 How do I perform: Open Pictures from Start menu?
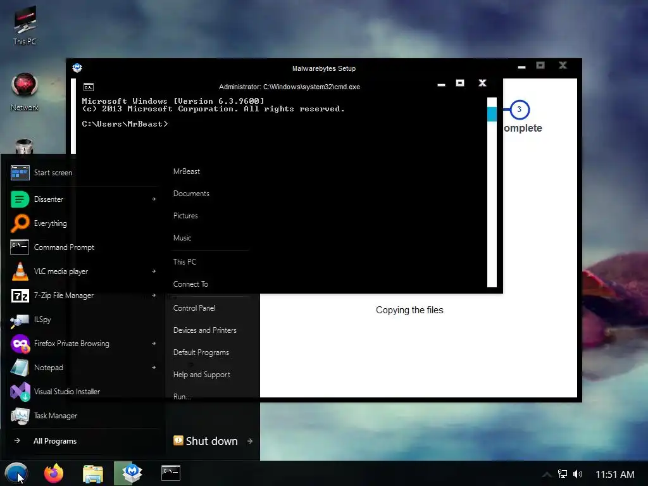pos(185,216)
